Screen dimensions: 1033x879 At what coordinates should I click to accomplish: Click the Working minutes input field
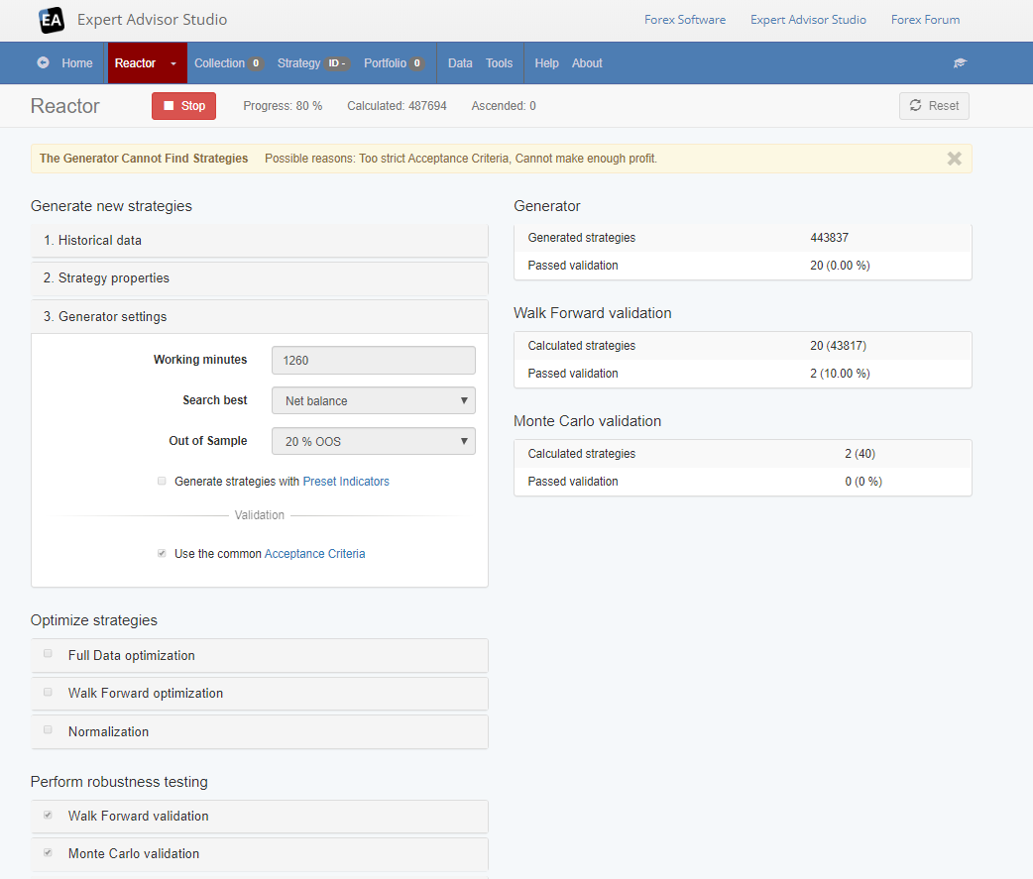(x=374, y=360)
